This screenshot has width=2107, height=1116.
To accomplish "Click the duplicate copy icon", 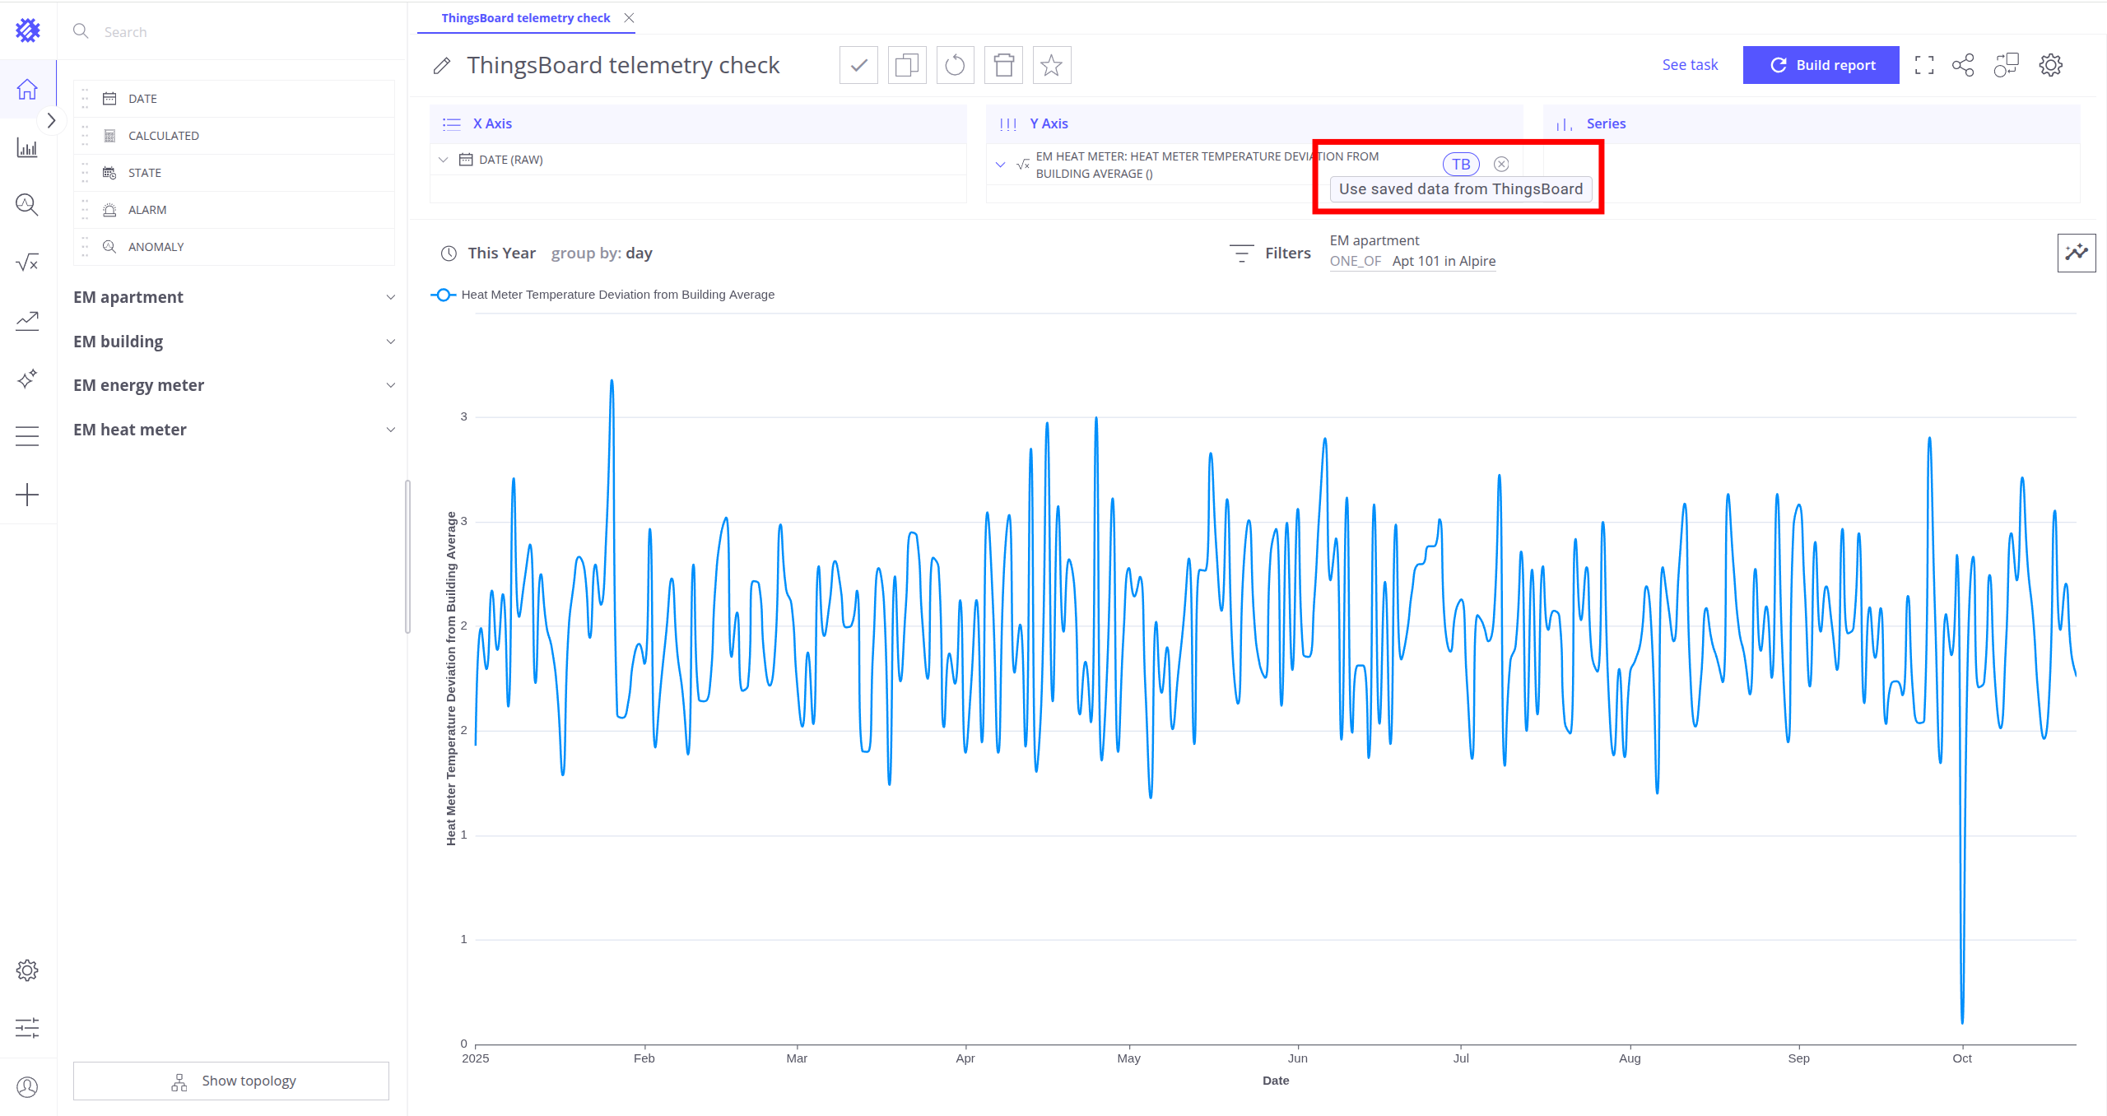I will 906,65.
